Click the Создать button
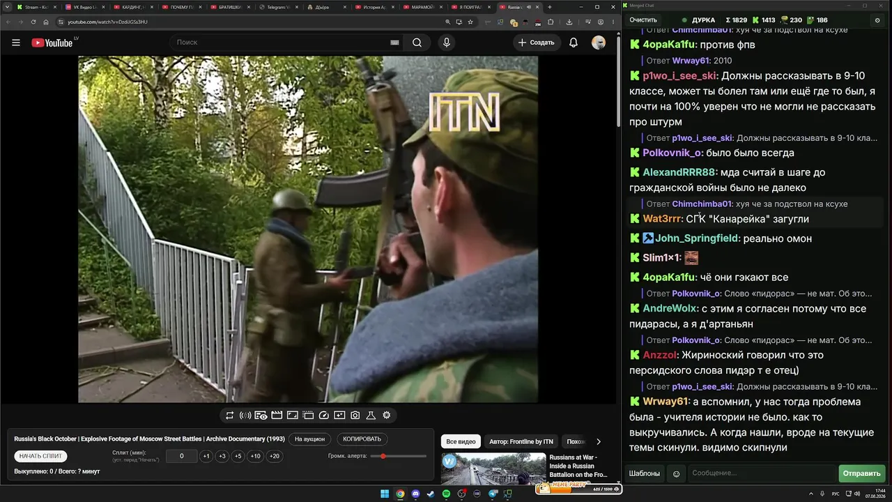 pyautogui.click(x=536, y=43)
